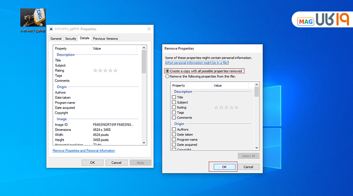
Task: Click Remove Properties and Personal Information link
Action: point(84,151)
